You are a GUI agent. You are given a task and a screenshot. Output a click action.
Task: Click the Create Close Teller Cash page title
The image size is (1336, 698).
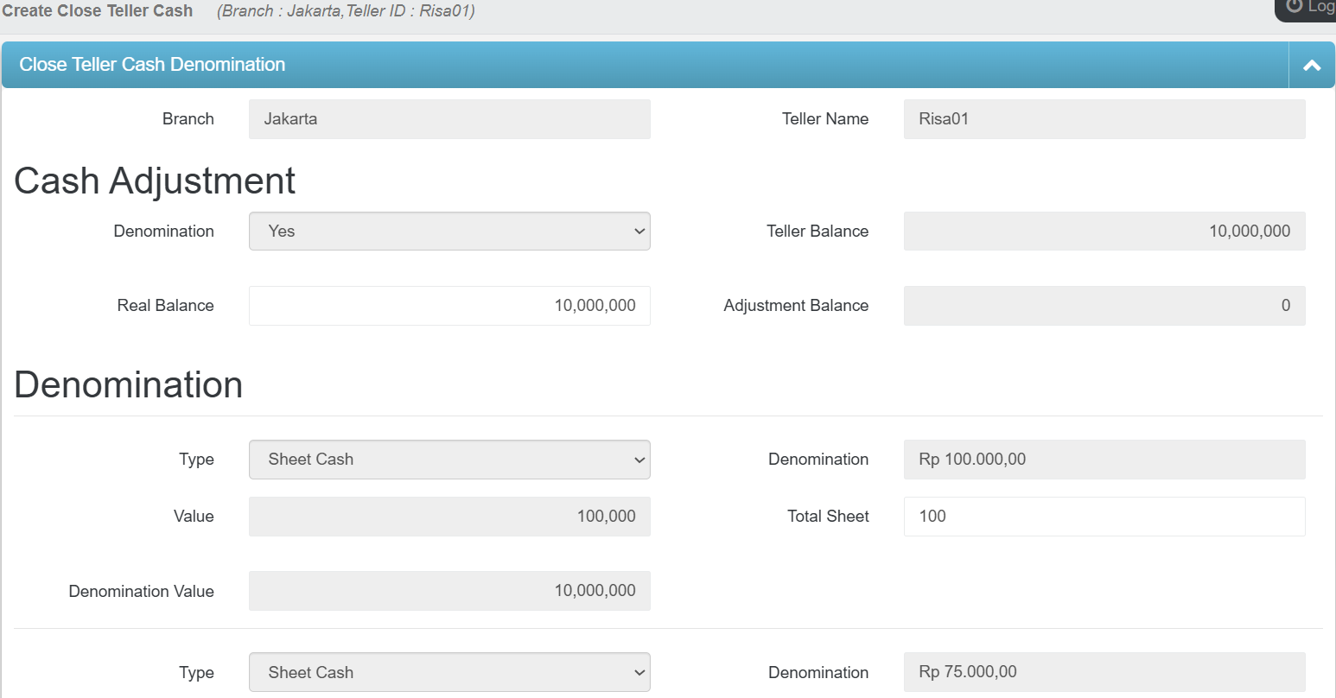point(98,11)
